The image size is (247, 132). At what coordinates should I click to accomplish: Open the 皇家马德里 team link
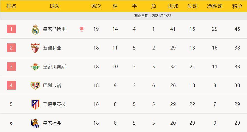54,29
